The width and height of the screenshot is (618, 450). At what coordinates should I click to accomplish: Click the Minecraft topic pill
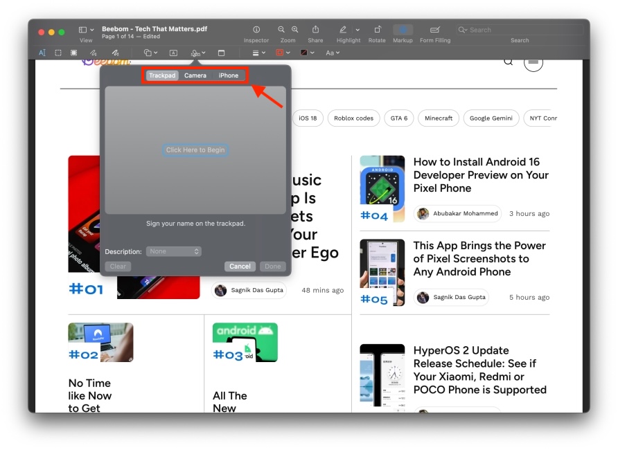[439, 118]
